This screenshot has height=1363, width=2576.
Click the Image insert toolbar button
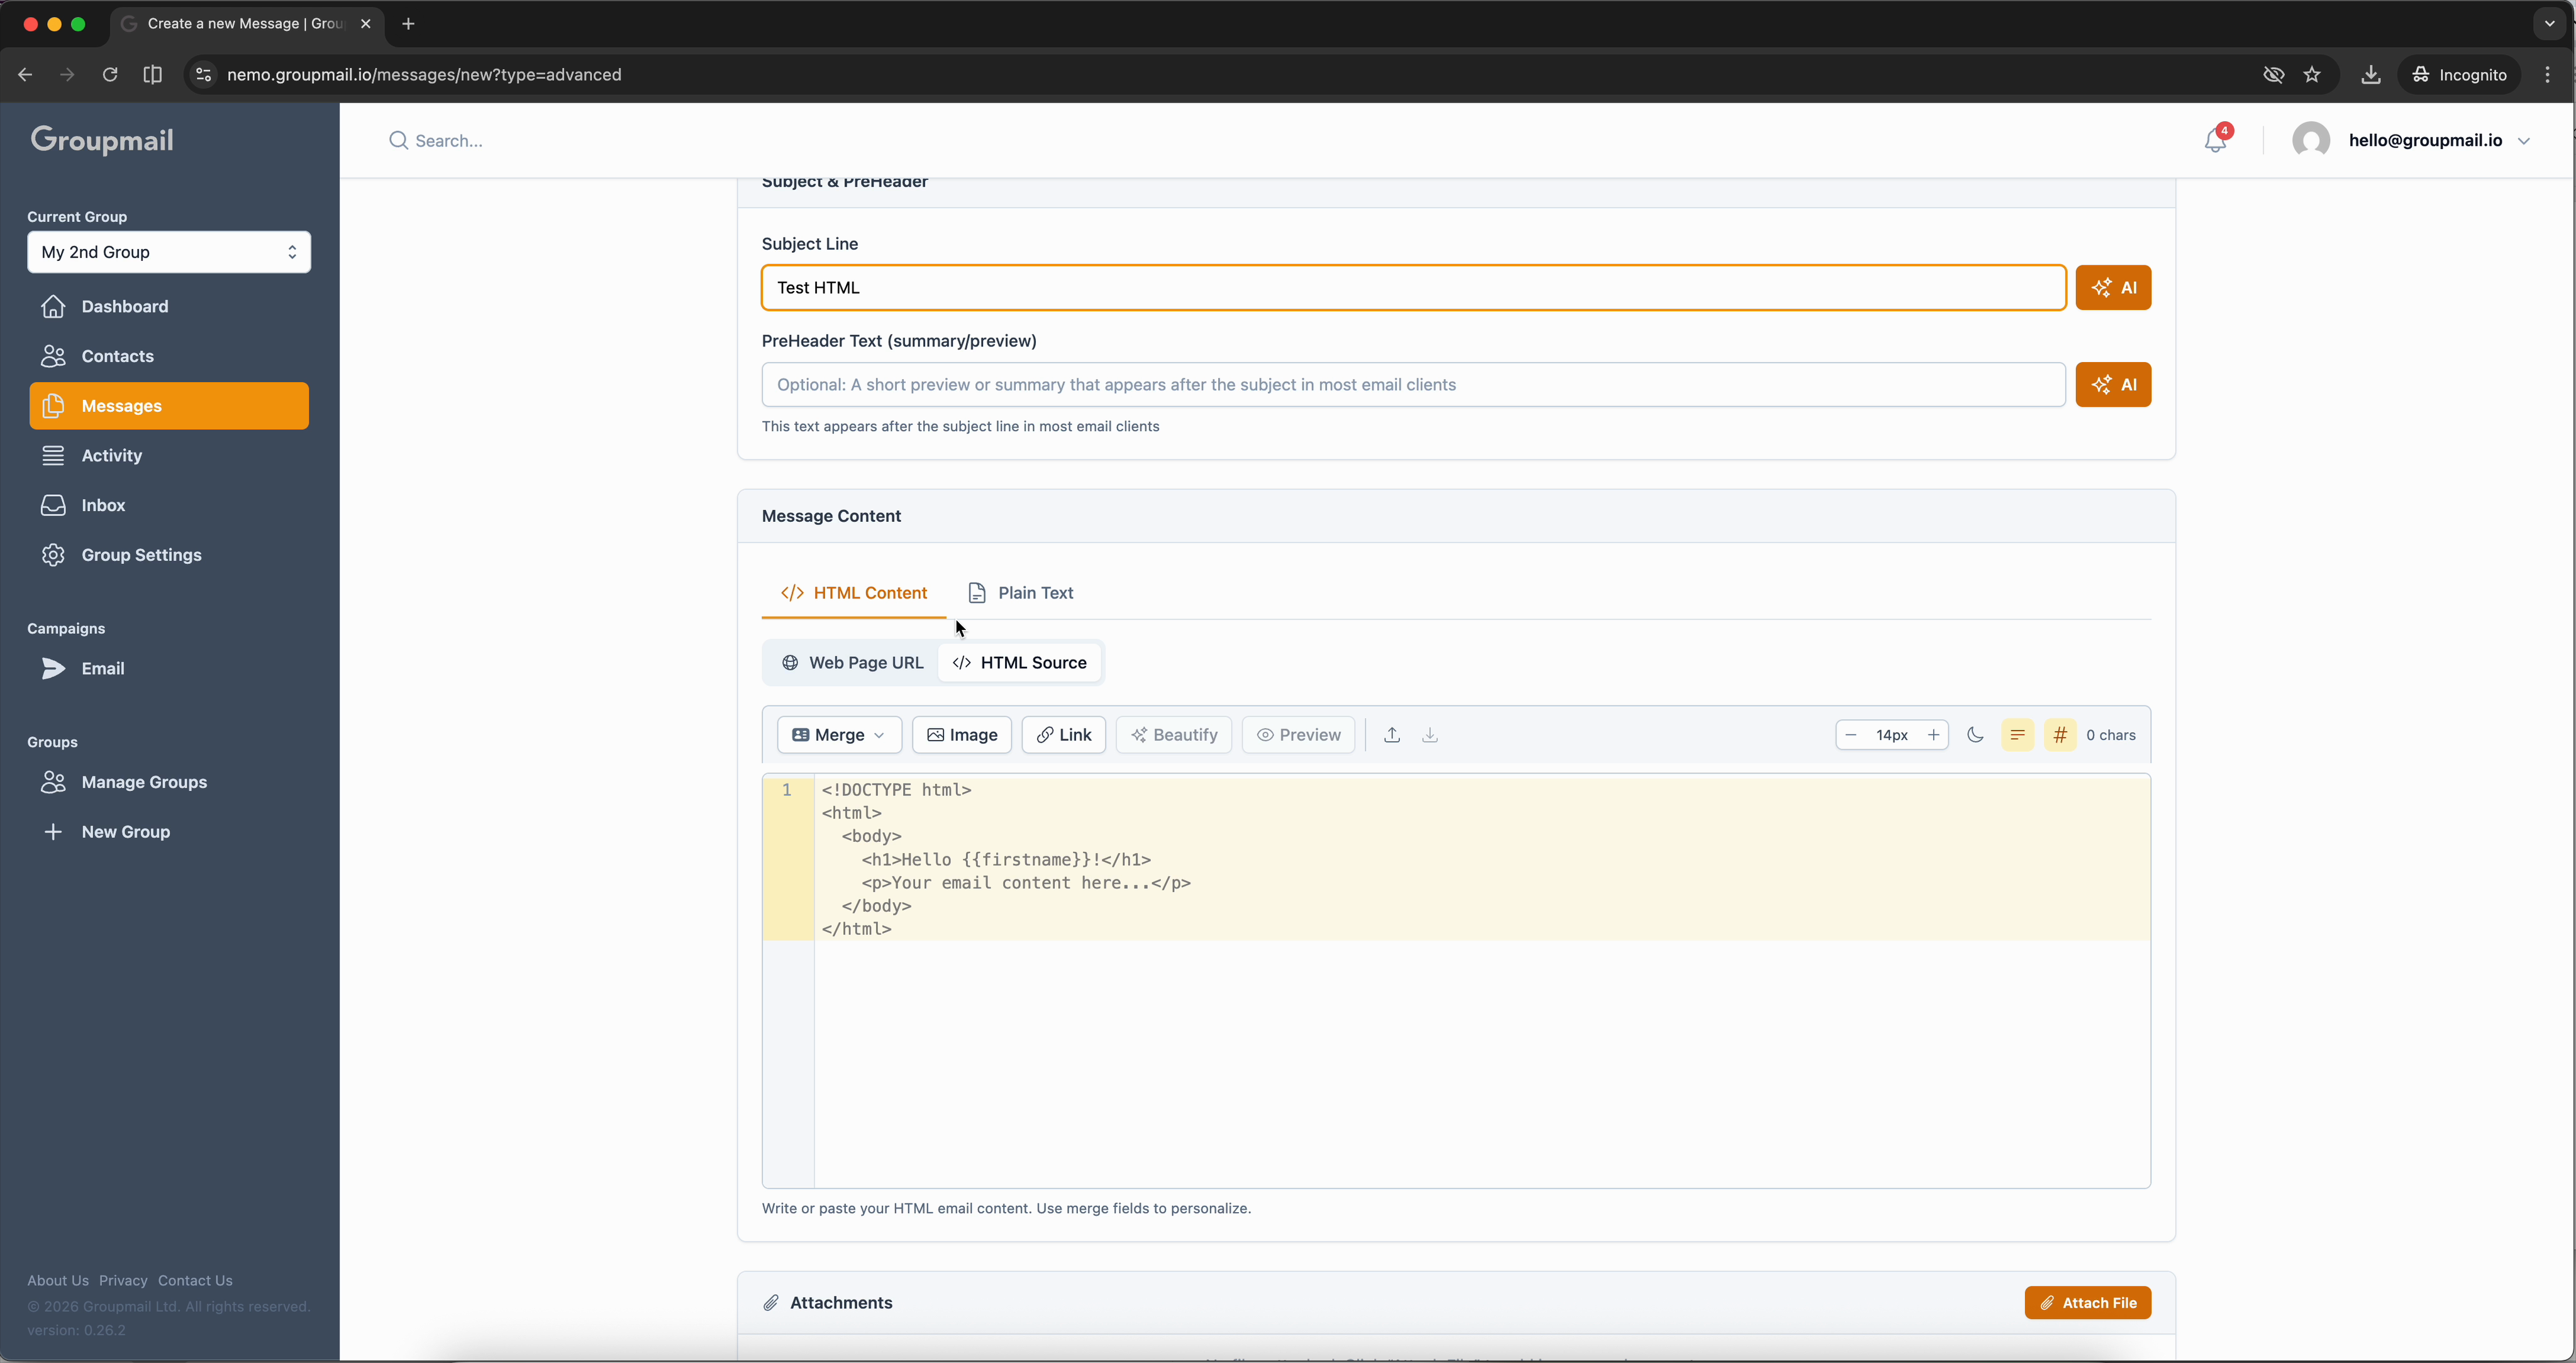coord(961,735)
